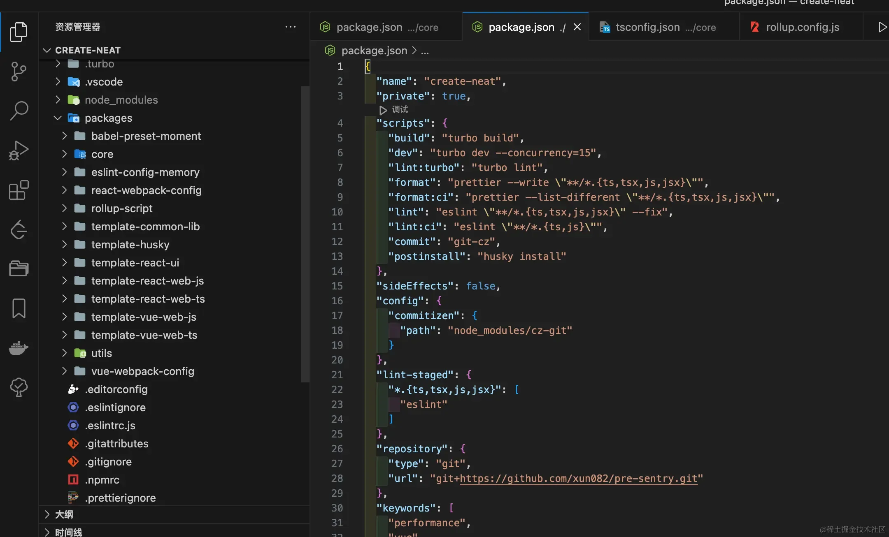Click the .eslintignore file icon
The width and height of the screenshot is (889, 537).
tap(73, 407)
